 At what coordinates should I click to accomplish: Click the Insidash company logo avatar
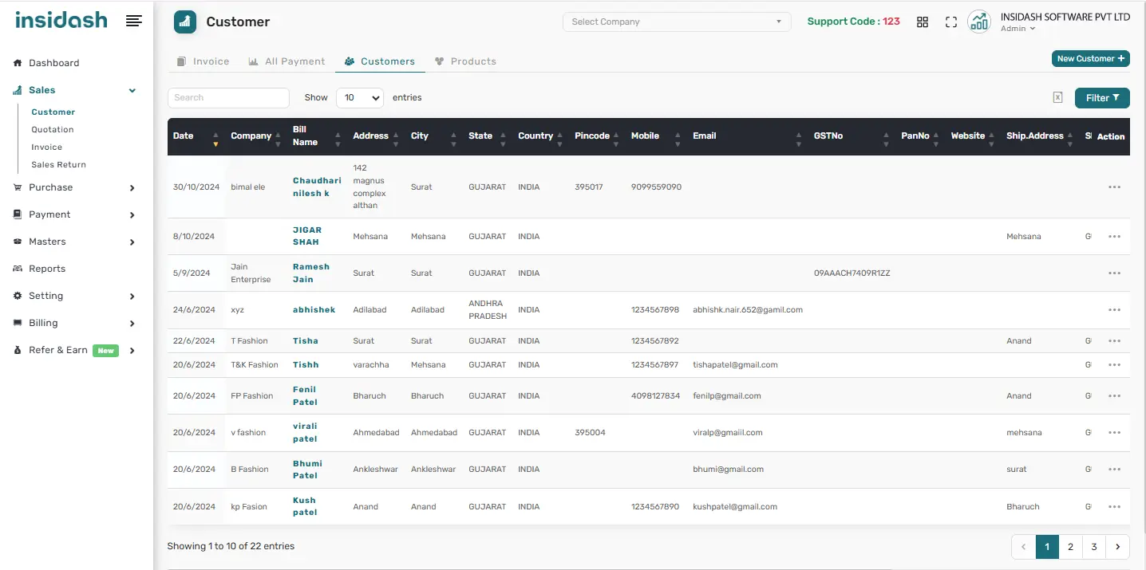coord(979,22)
